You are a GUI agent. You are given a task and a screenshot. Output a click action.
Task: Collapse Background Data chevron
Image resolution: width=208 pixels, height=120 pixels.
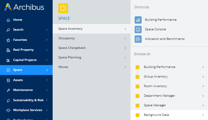(x=203, y=115)
